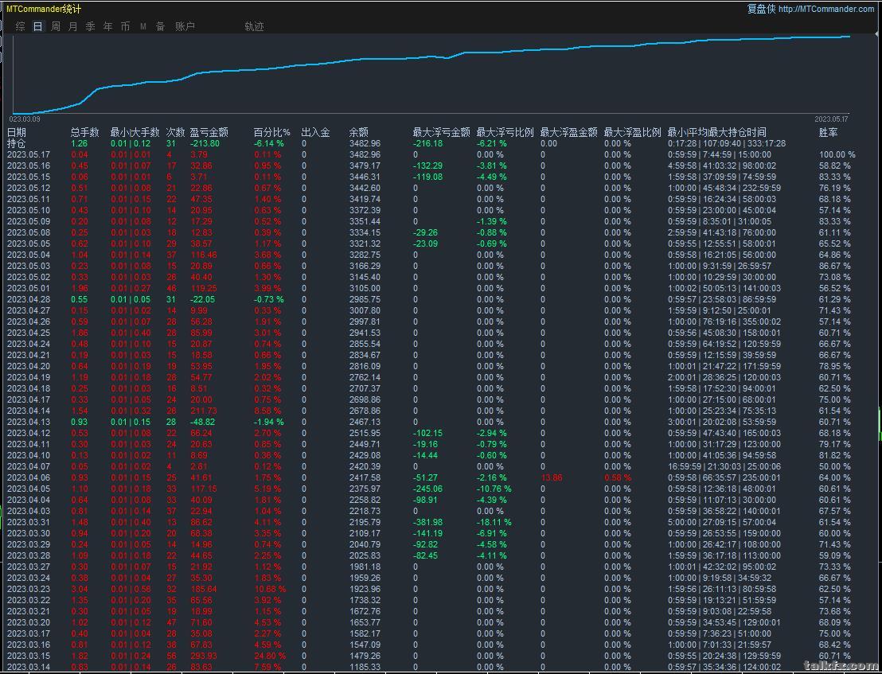The width and height of the screenshot is (882, 674).
Task: Select the 2023.05.16 date row
Action: coord(29,166)
